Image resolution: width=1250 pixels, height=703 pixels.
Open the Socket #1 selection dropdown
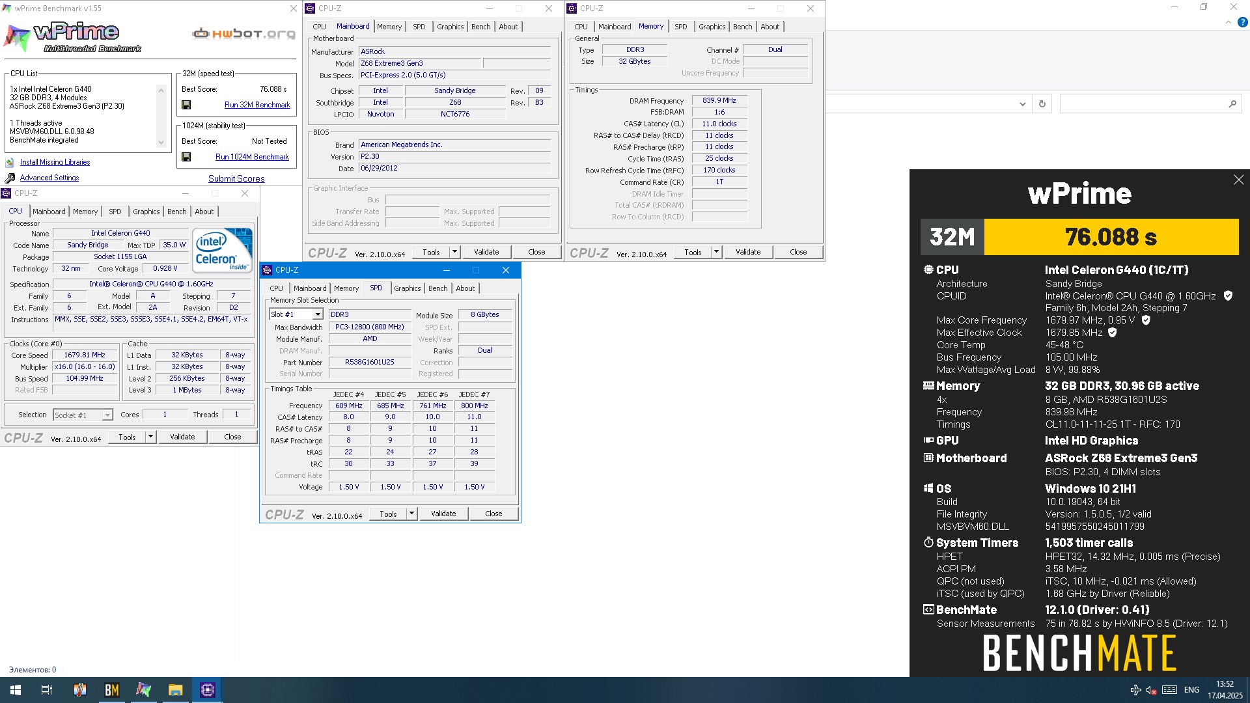(107, 415)
